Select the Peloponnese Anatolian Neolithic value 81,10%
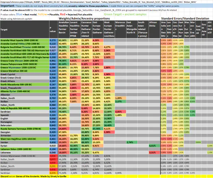Screen dimensions: 213x178 [64, 64]
